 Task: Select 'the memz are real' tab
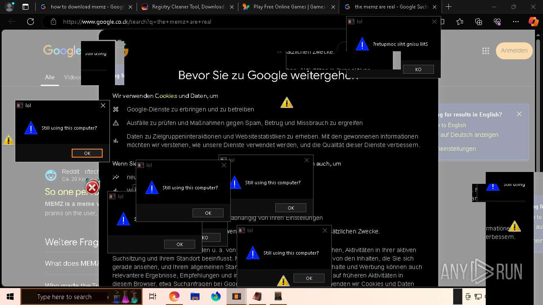point(391,7)
